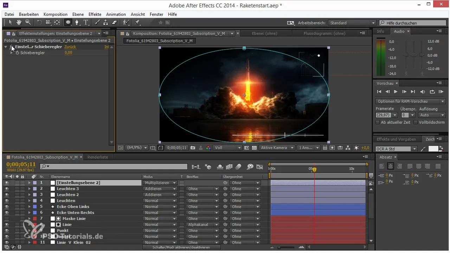Open grid and guide options icon
Screen dimensions: 450x253
(x=153, y=148)
